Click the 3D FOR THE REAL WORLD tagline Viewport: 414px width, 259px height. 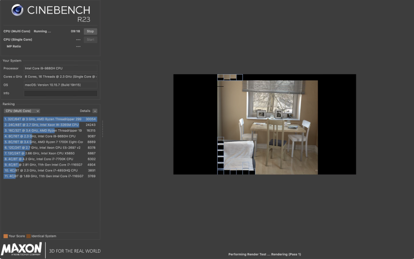point(75,251)
